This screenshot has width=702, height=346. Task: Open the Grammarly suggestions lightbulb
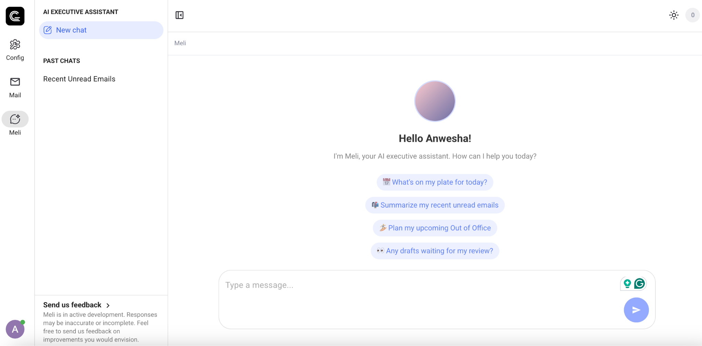[x=627, y=284]
